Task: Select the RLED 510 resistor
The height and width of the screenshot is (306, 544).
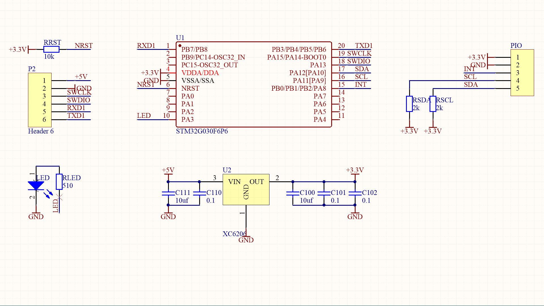Action: tap(59, 182)
